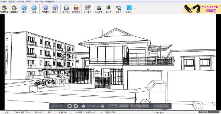Open 보기옵션 view options
221x114 pixels.
66,9
